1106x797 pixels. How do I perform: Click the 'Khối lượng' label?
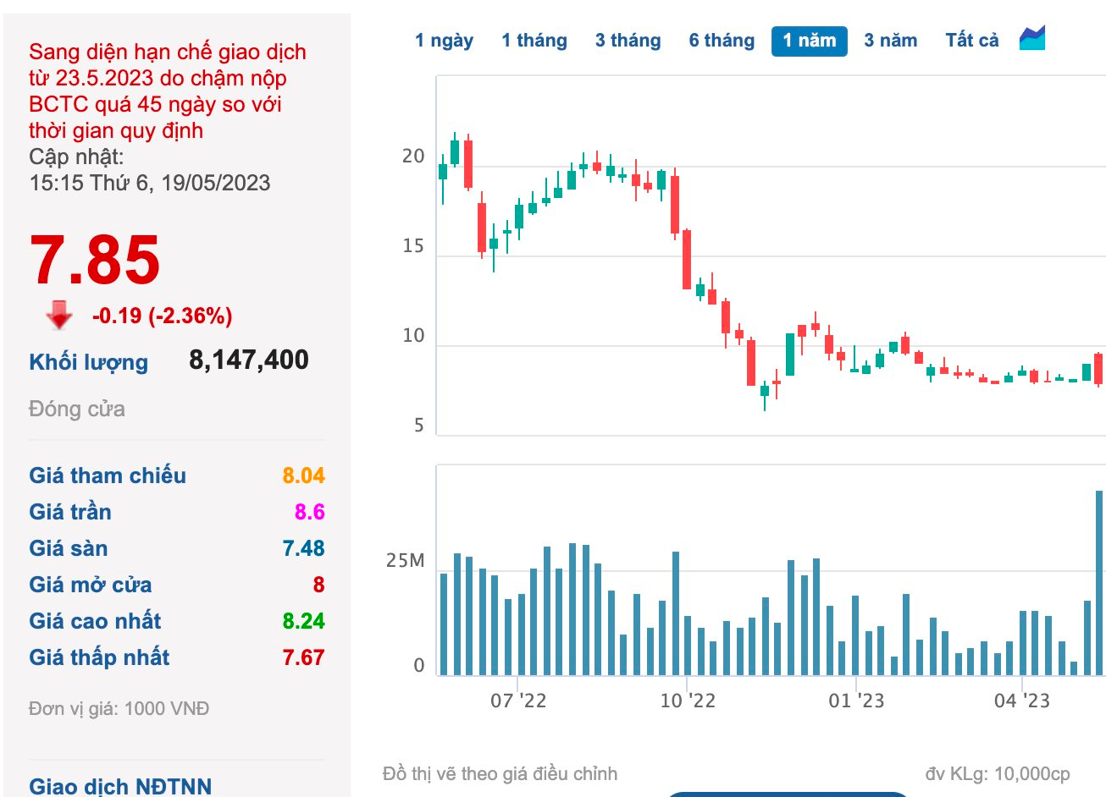[89, 362]
